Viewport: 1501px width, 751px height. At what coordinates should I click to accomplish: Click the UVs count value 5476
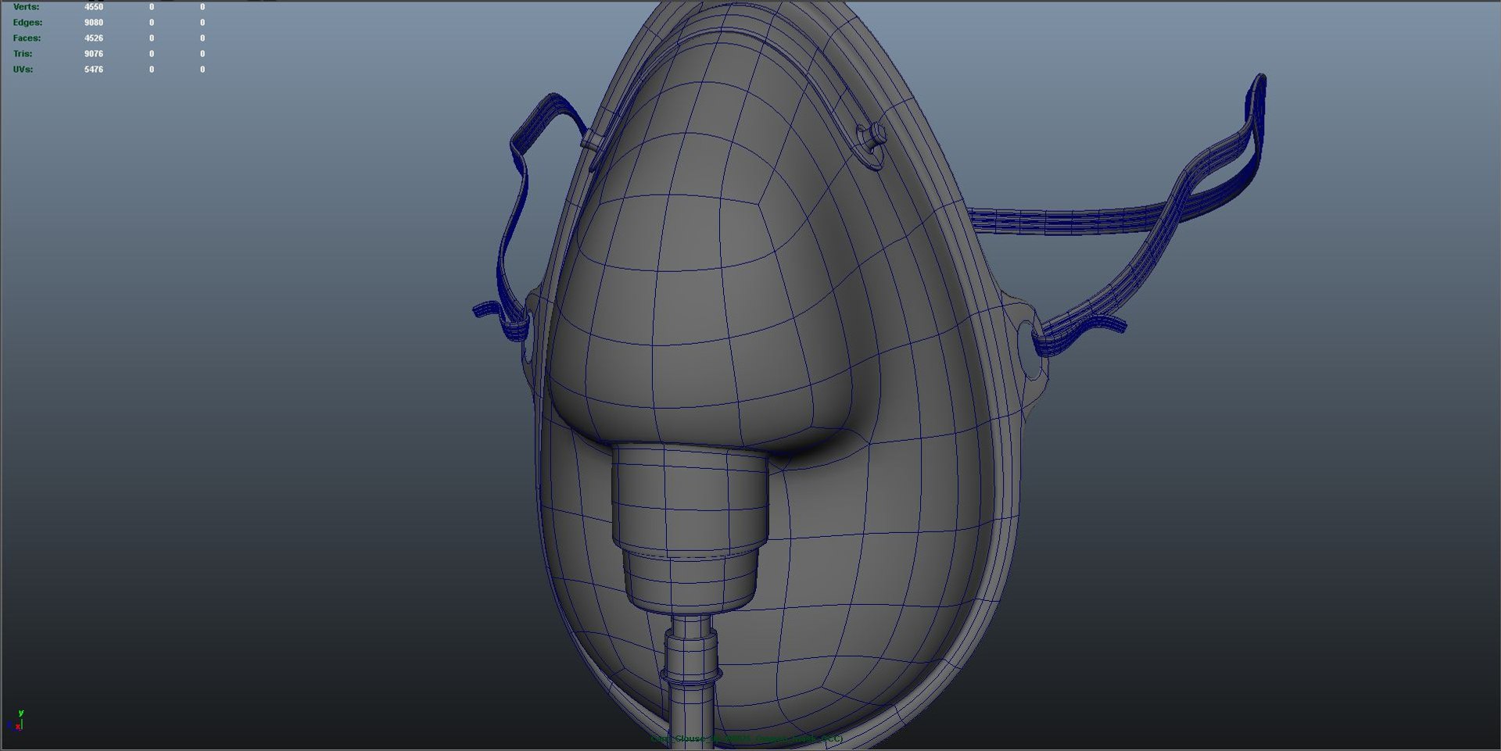tap(94, 70)
